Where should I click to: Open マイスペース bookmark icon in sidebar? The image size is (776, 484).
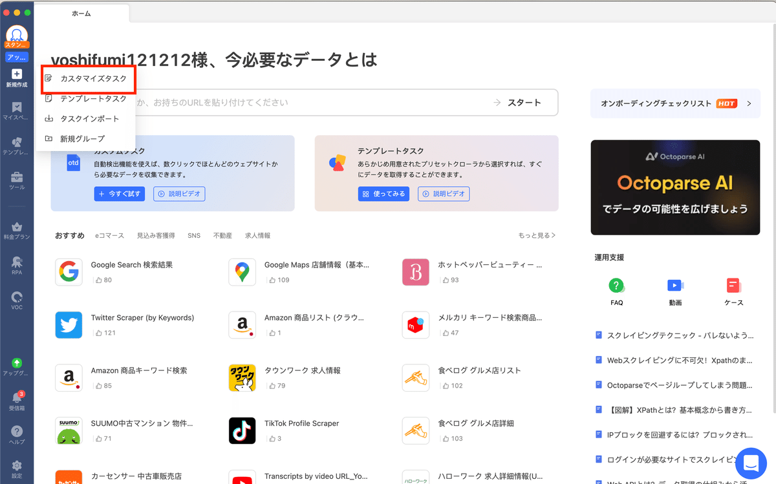(17, 107)
